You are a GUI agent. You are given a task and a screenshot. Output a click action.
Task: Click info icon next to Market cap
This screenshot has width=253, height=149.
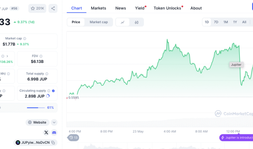click(x=25, y=39)
